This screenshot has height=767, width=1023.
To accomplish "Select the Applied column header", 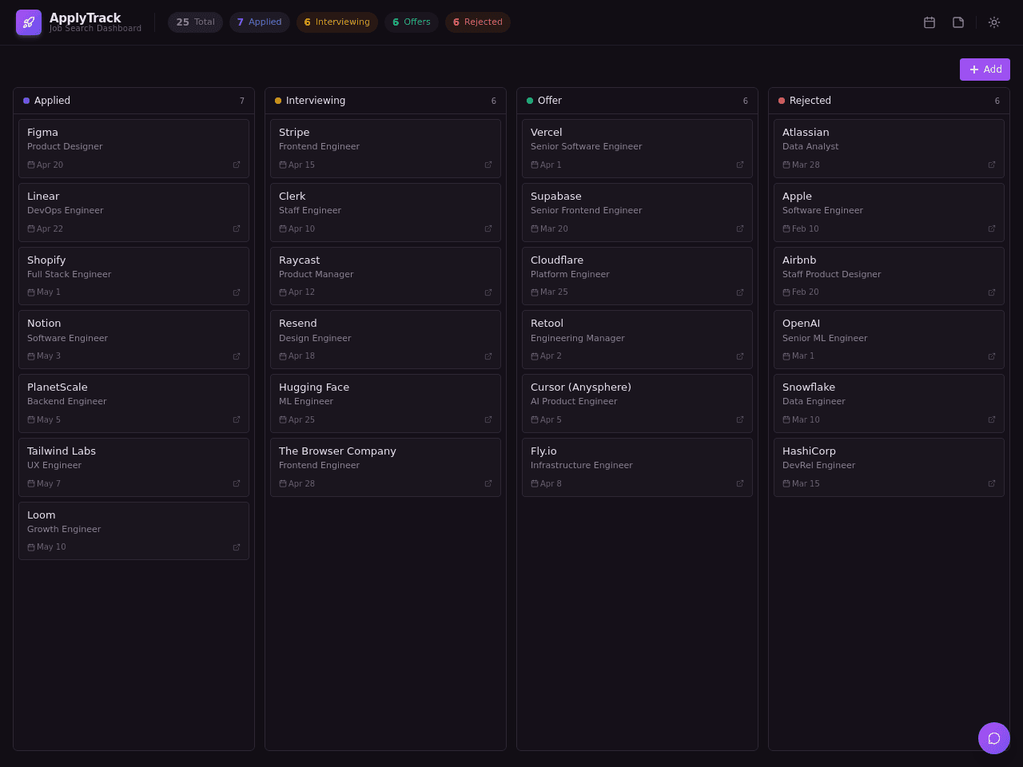I will (x=133, y=101).
